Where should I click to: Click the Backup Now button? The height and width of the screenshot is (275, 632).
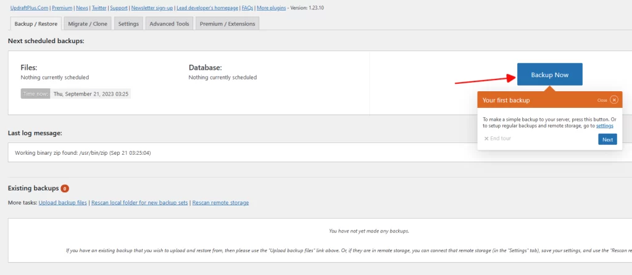pos(550,75)
